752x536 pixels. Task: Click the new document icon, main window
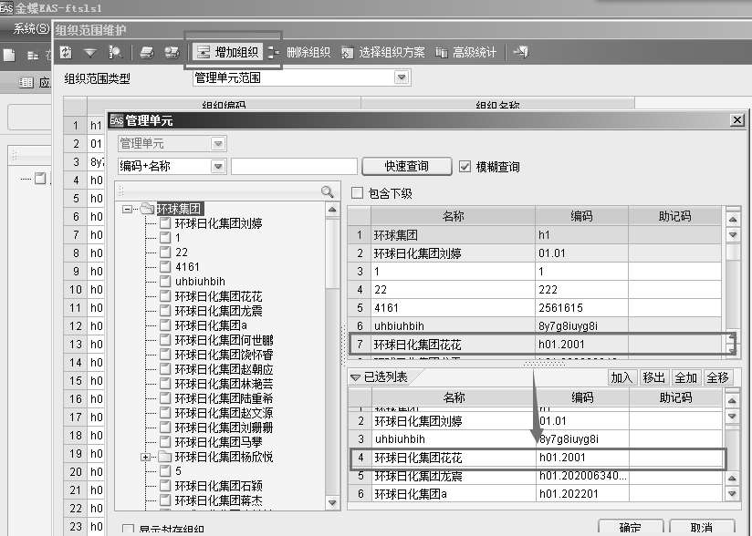click(x=9, y=55)
